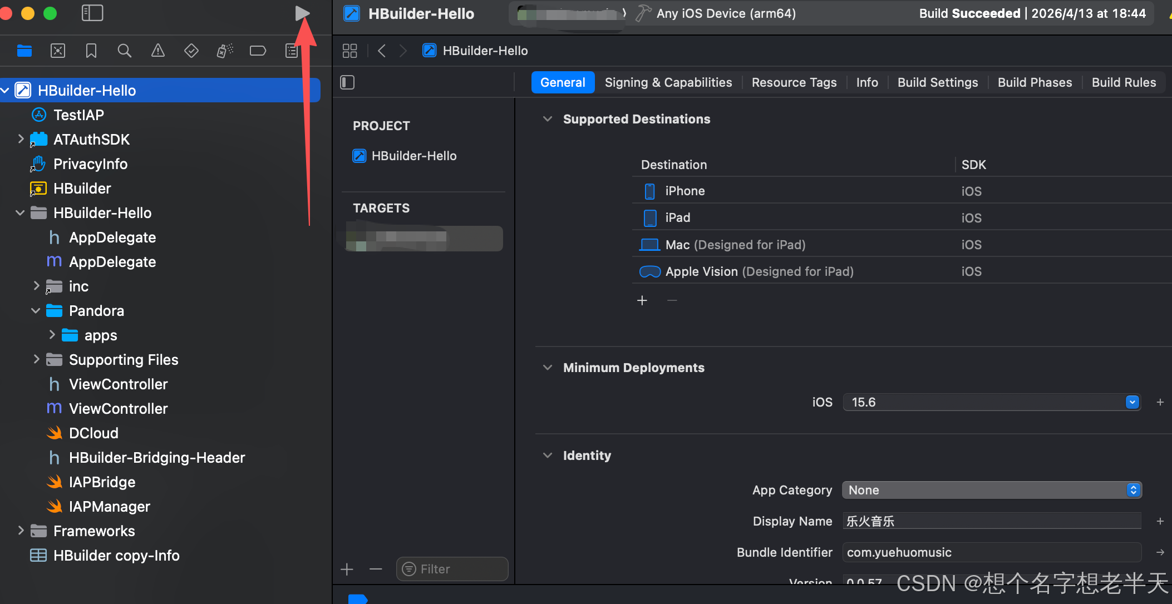Image resolution: width=1172 pixels, height=604 pixels.
Task: Open the test navigator diamond icon
Action: (x=191, y=51)
